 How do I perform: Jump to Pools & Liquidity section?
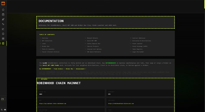click(48, 49)
